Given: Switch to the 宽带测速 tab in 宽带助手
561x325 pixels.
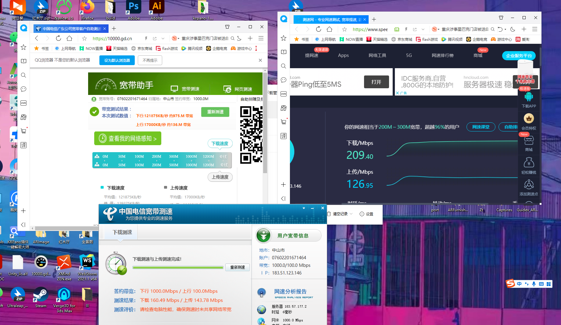Looking at the screenshot, I should [x=185, y=89].
